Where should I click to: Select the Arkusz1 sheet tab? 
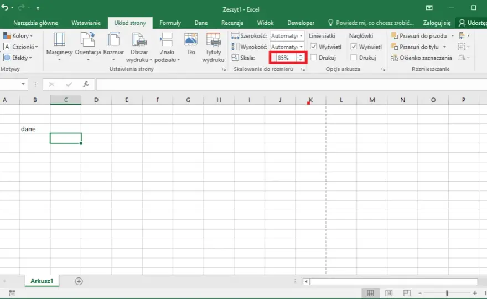pos(42,281)
